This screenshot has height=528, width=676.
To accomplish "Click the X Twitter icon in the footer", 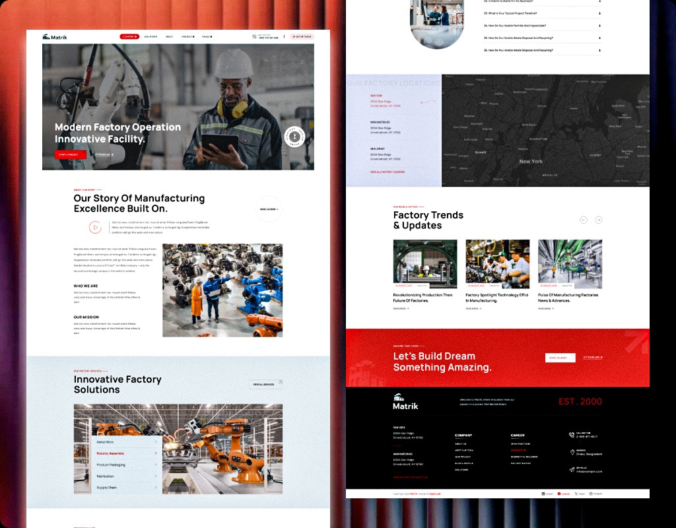I will pos(576,494).
